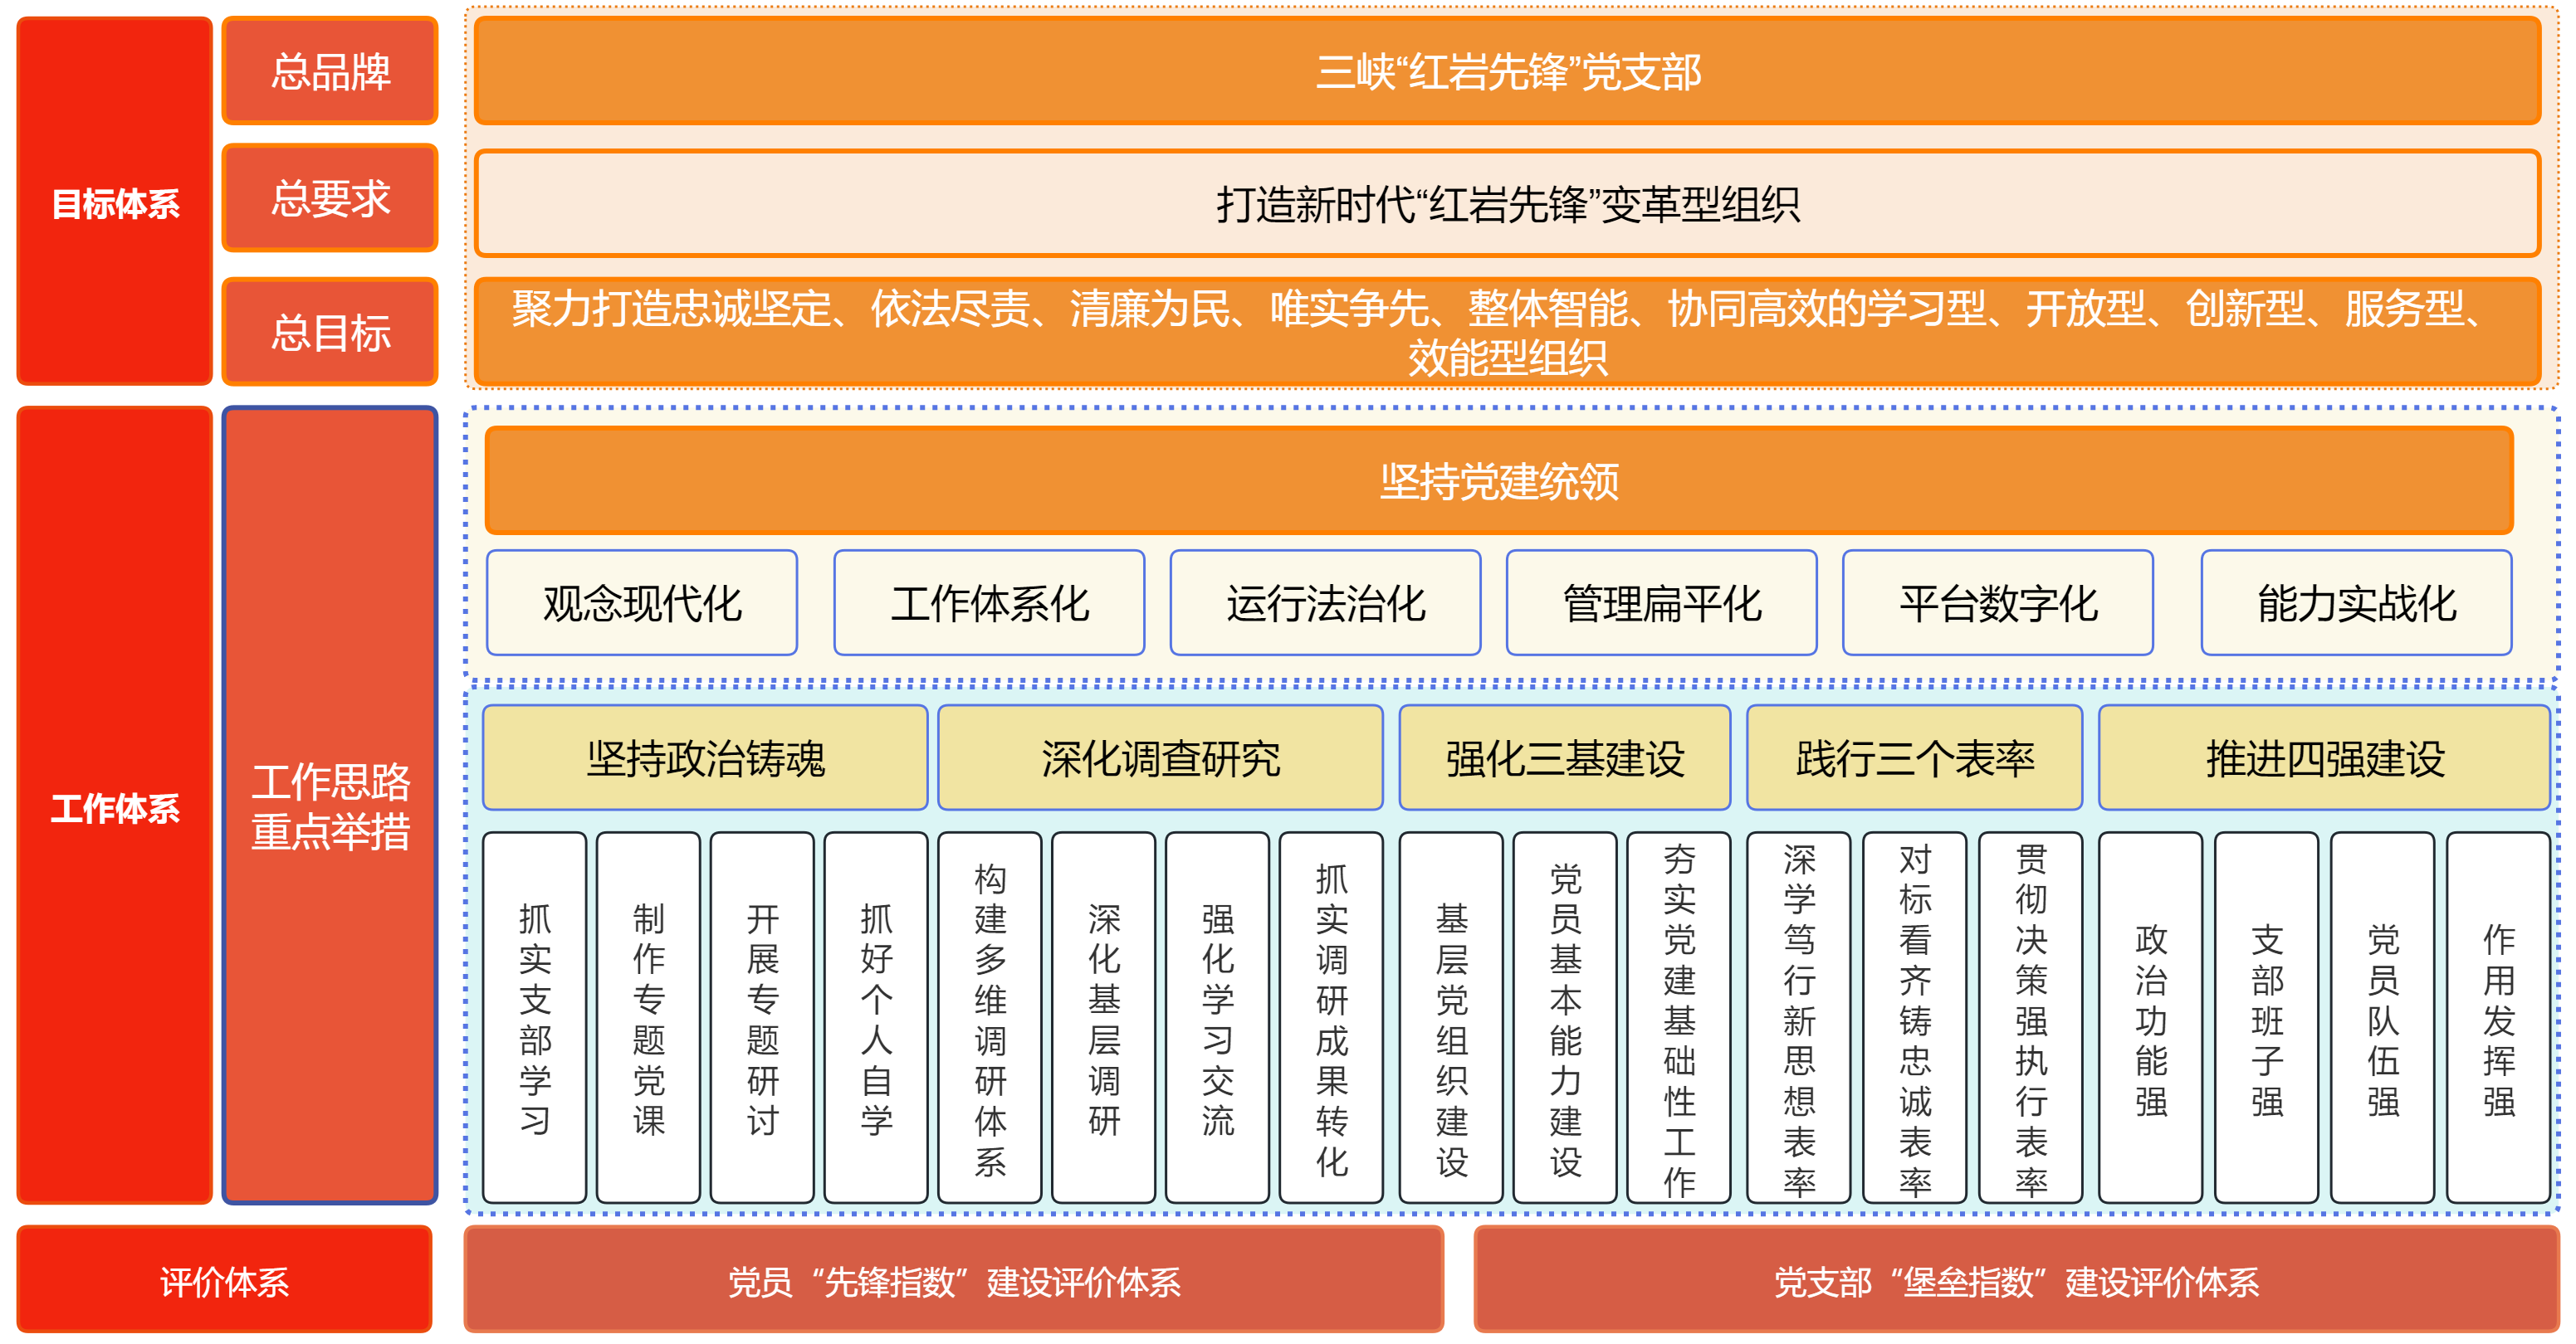The height and width of the screenshot is (1344, 2576).
Task: Select the 基层党组织建设 vertical box
Action: tap(1451, 1017)
